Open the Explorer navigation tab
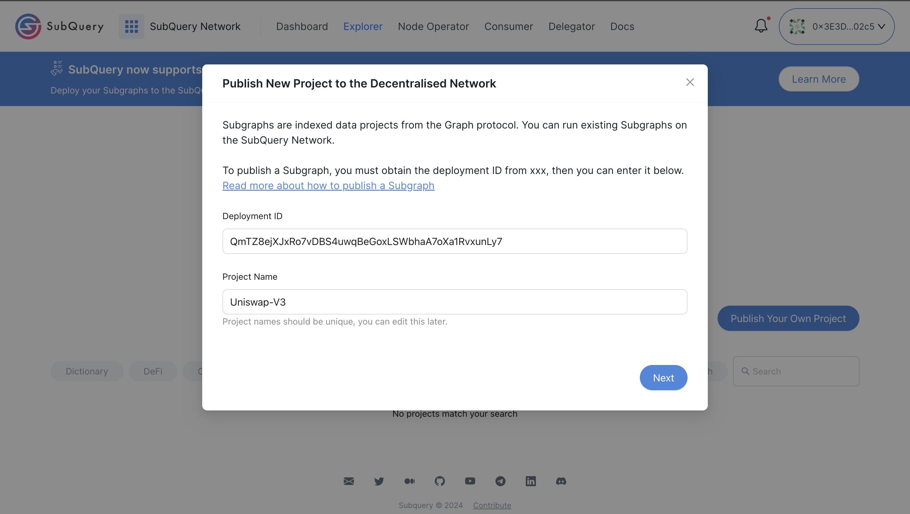Viewport: 910px width, 514px height. point(363,26)
